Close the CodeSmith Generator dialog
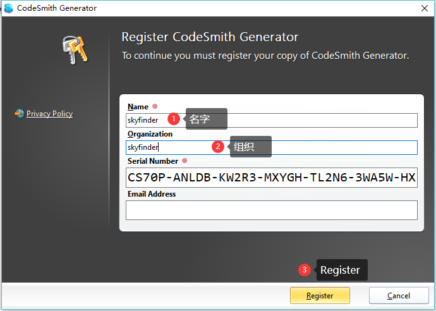The width and height of the screenshot is (436, 311). (425, 8)
